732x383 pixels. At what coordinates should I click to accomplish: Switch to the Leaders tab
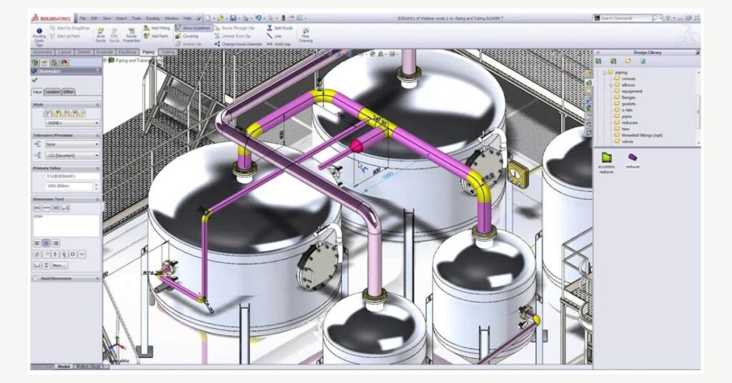click(52, 91)
